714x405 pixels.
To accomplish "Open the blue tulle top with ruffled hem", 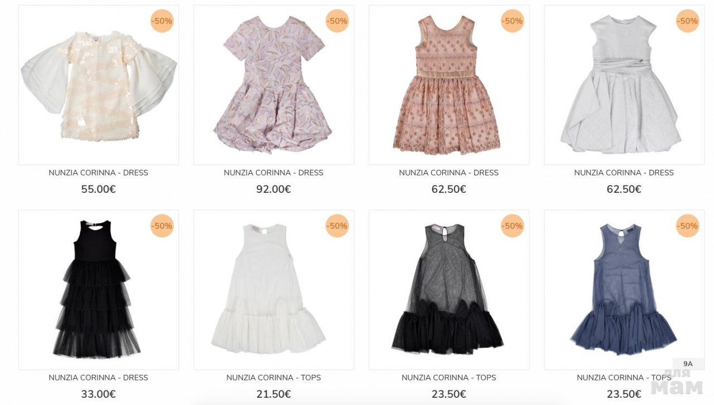I will 624,290.
